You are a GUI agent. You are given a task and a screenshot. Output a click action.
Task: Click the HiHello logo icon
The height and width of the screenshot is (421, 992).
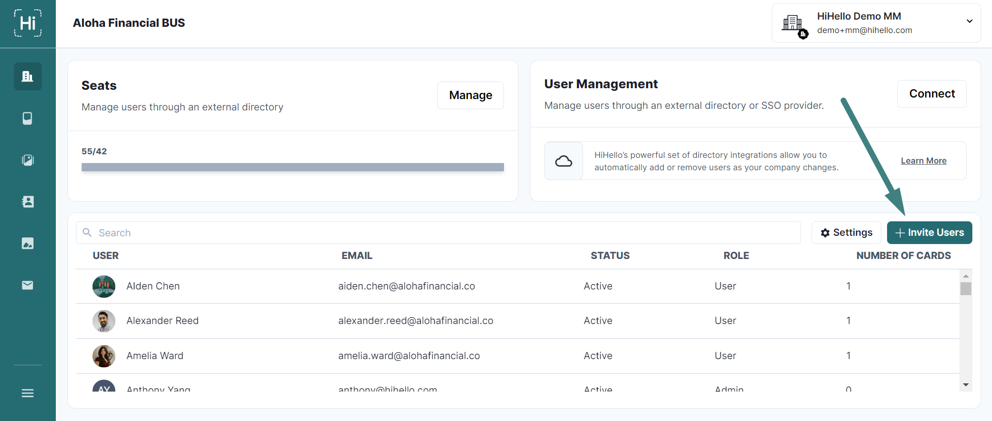[27, 23]
